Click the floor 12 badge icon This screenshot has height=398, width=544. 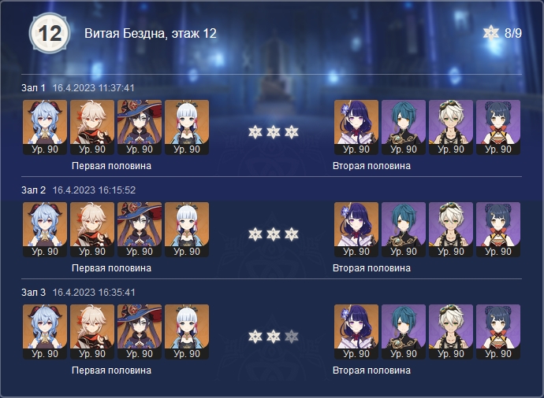pyautogui.click(x=50, y=33)
